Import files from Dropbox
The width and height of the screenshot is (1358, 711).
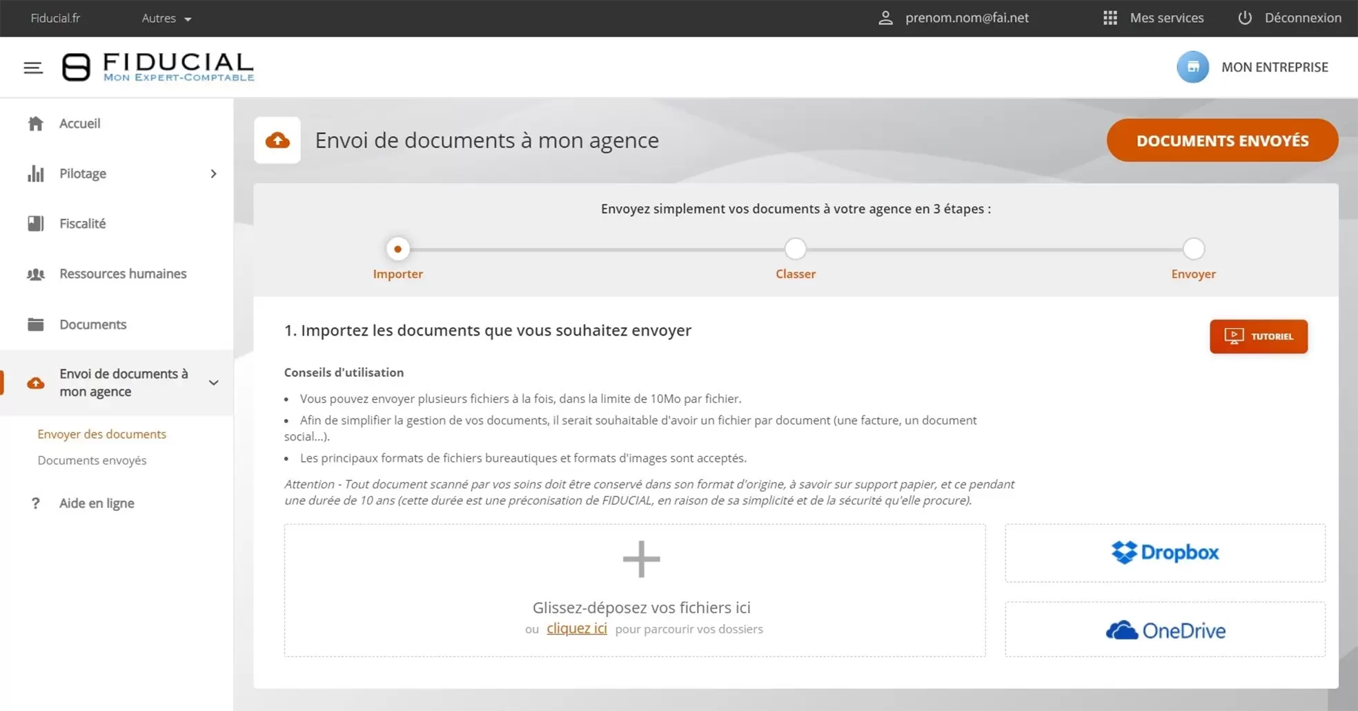(x=1165, y=553)
